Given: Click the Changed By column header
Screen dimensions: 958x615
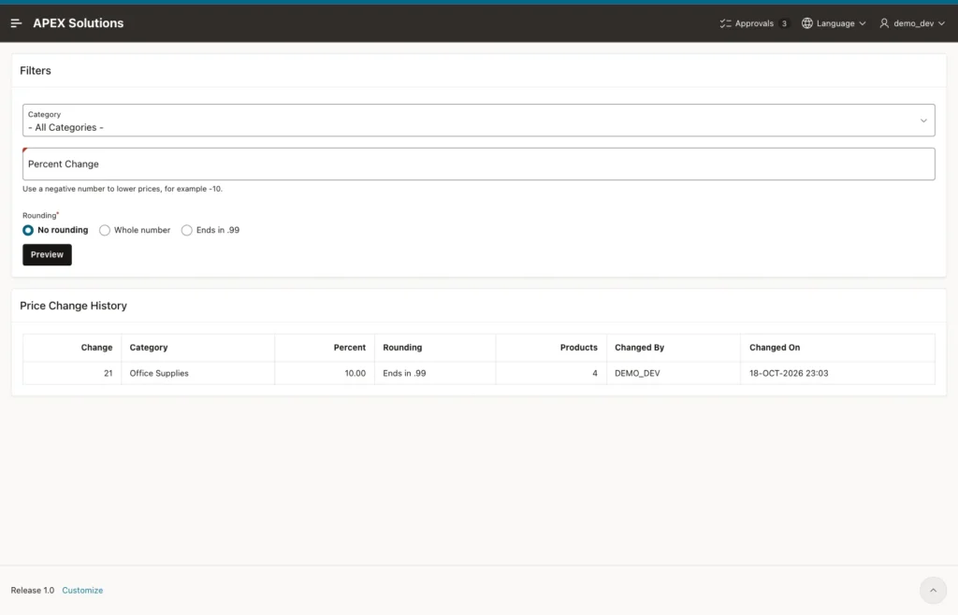Looking at the screenshot, I should (x=639, y=347).
